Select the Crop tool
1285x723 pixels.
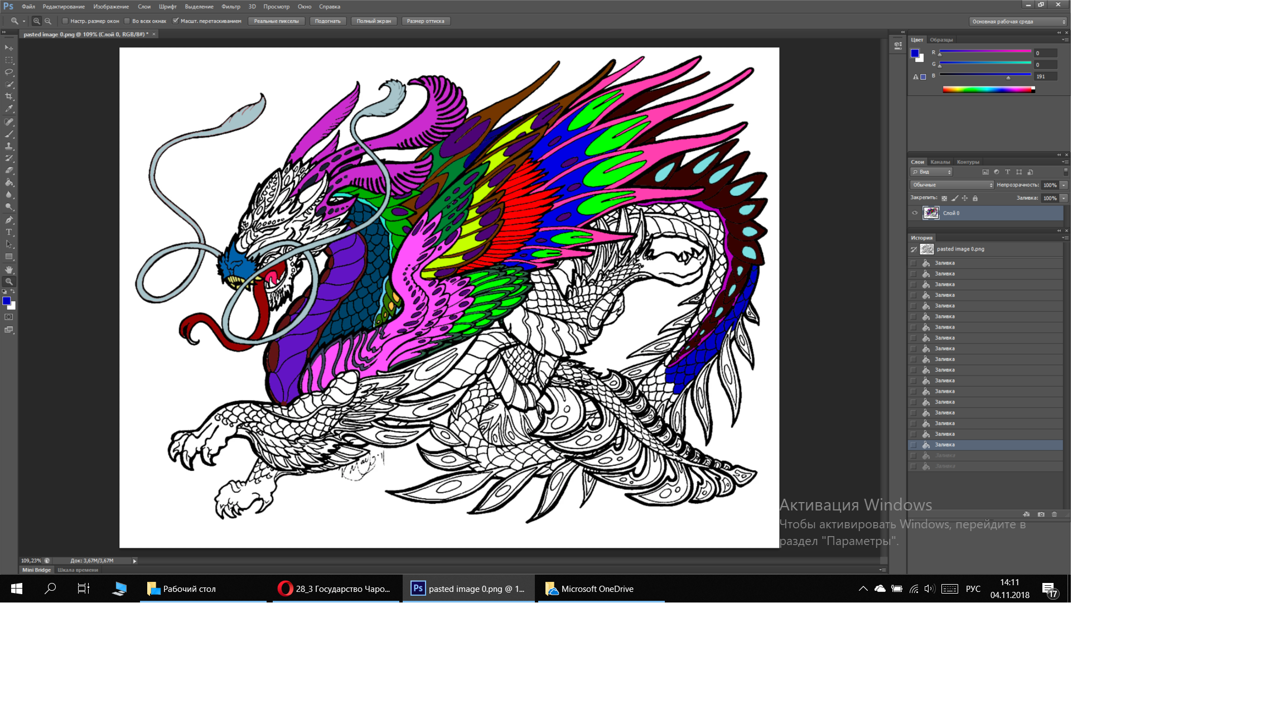[x=9, y=97]
